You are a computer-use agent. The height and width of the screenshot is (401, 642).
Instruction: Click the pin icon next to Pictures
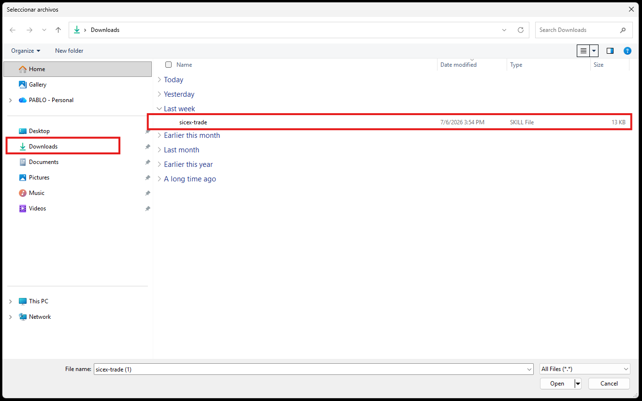click(147, 178)
